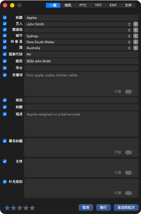Switch to the EXIF tab

(x=113, y=5)
